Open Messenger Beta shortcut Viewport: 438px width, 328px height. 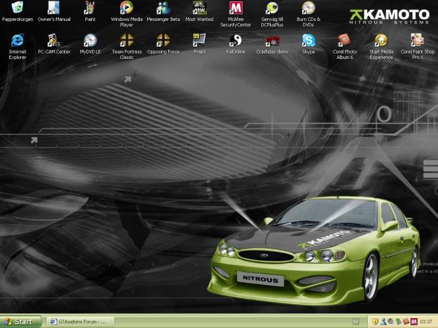[x=163, y=9]
